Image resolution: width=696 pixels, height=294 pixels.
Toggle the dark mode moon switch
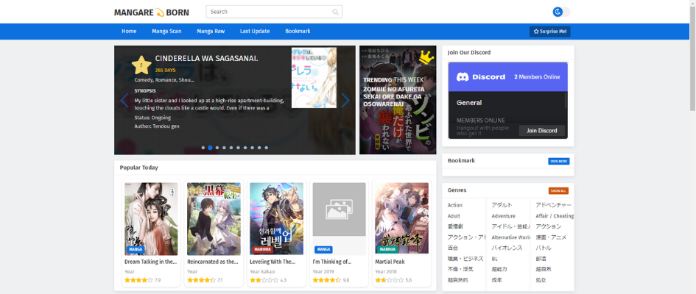coord(561,12)
